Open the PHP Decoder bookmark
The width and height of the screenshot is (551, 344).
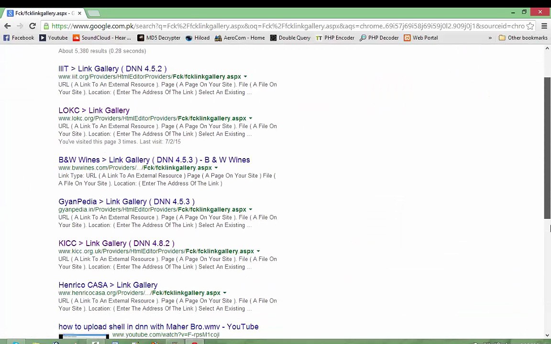coord(379,38)
